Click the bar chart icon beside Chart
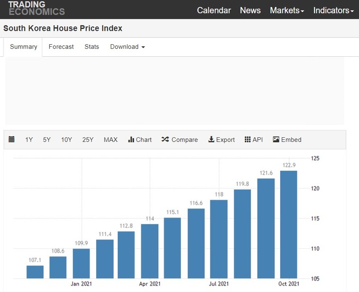 coord(131,139)
